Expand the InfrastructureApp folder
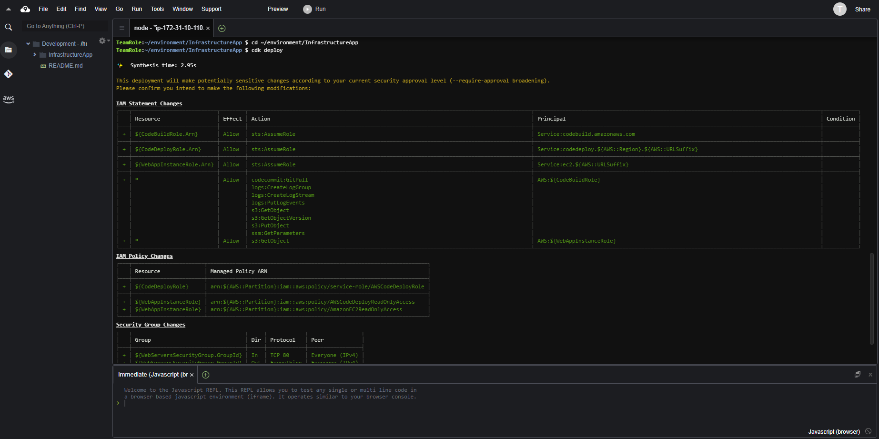879x439 pixels. coord(35,55)
